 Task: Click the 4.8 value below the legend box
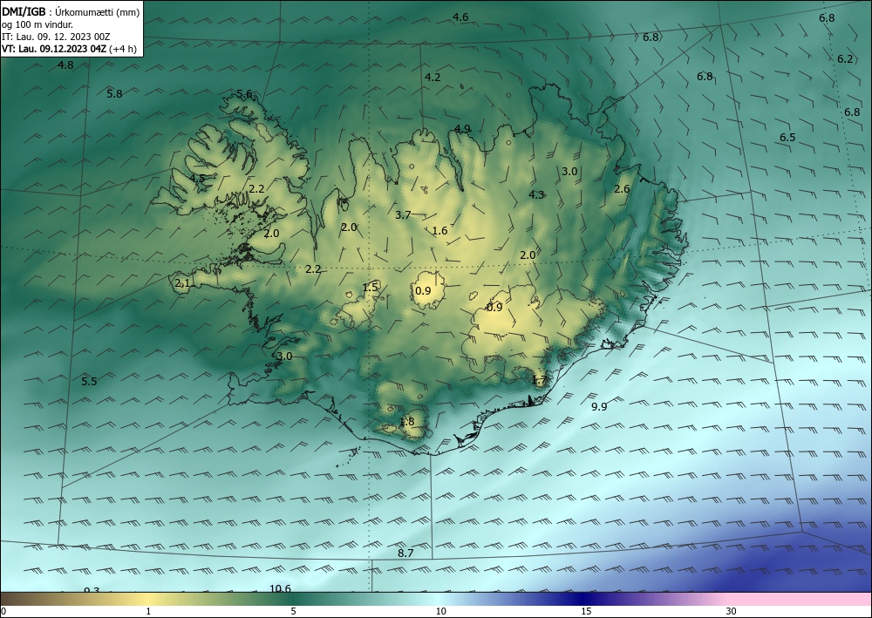(x=65, y=65)
